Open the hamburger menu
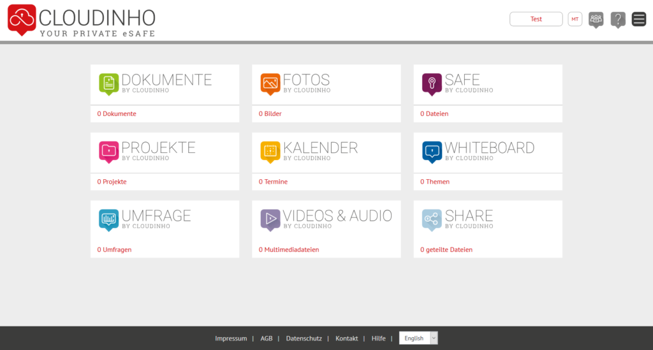The height and width of the screenshot is (350, 653). point(638,19)
